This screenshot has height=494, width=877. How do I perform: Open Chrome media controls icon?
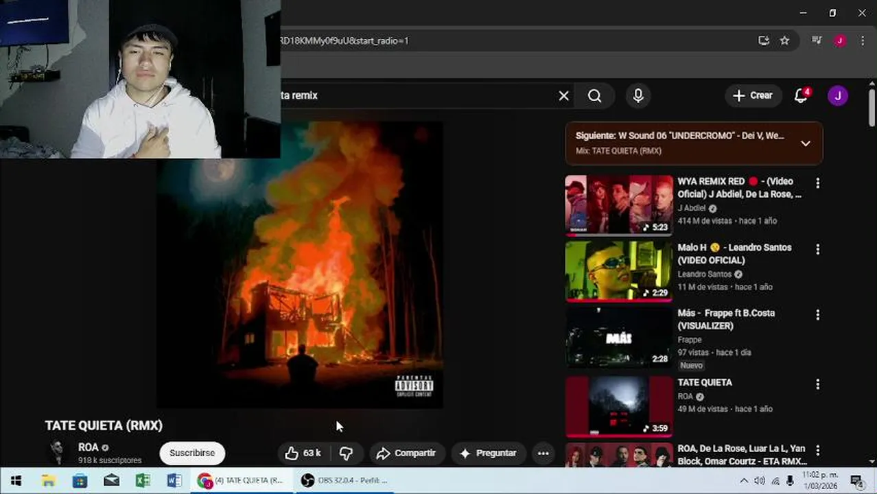point(817,40)
